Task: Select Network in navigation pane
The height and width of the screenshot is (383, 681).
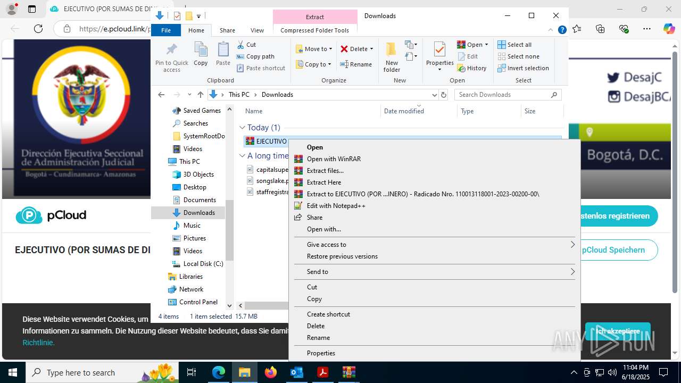Action: 191,289
